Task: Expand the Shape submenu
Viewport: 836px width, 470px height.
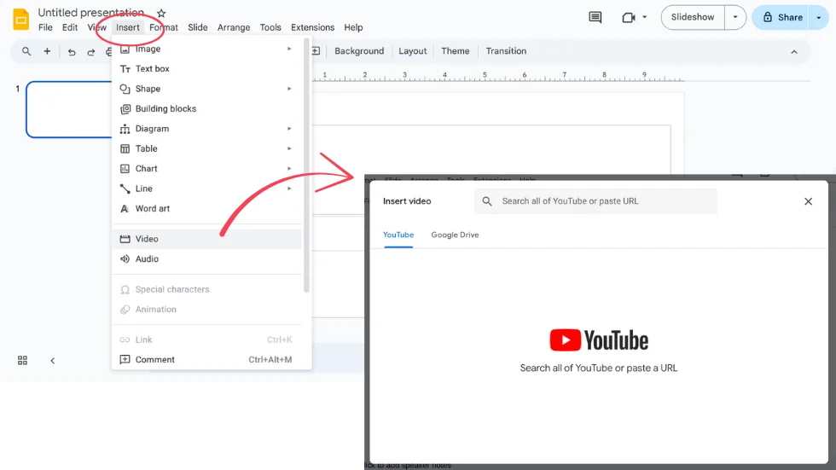Action: pos(206,89)
